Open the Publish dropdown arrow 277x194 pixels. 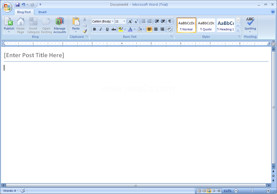[9, 32]
